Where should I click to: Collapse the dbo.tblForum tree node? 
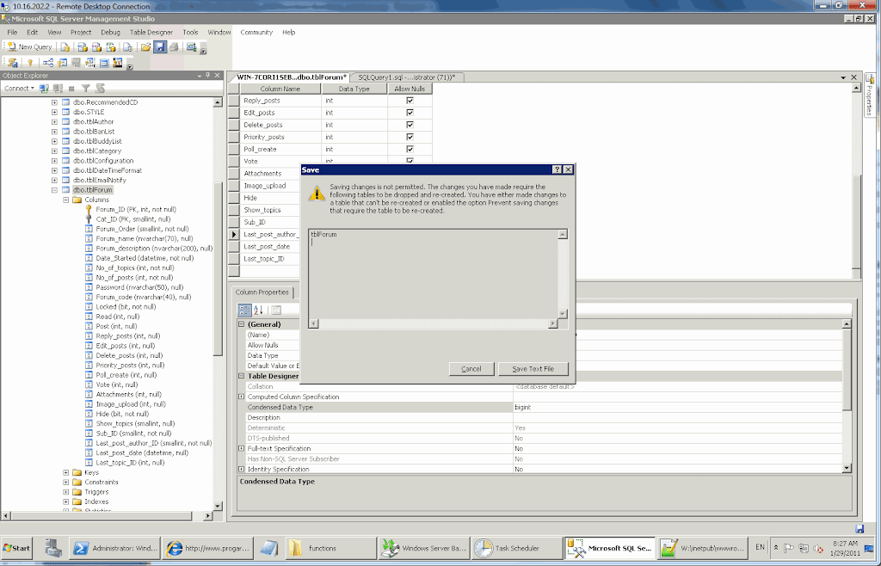[54, 190]
